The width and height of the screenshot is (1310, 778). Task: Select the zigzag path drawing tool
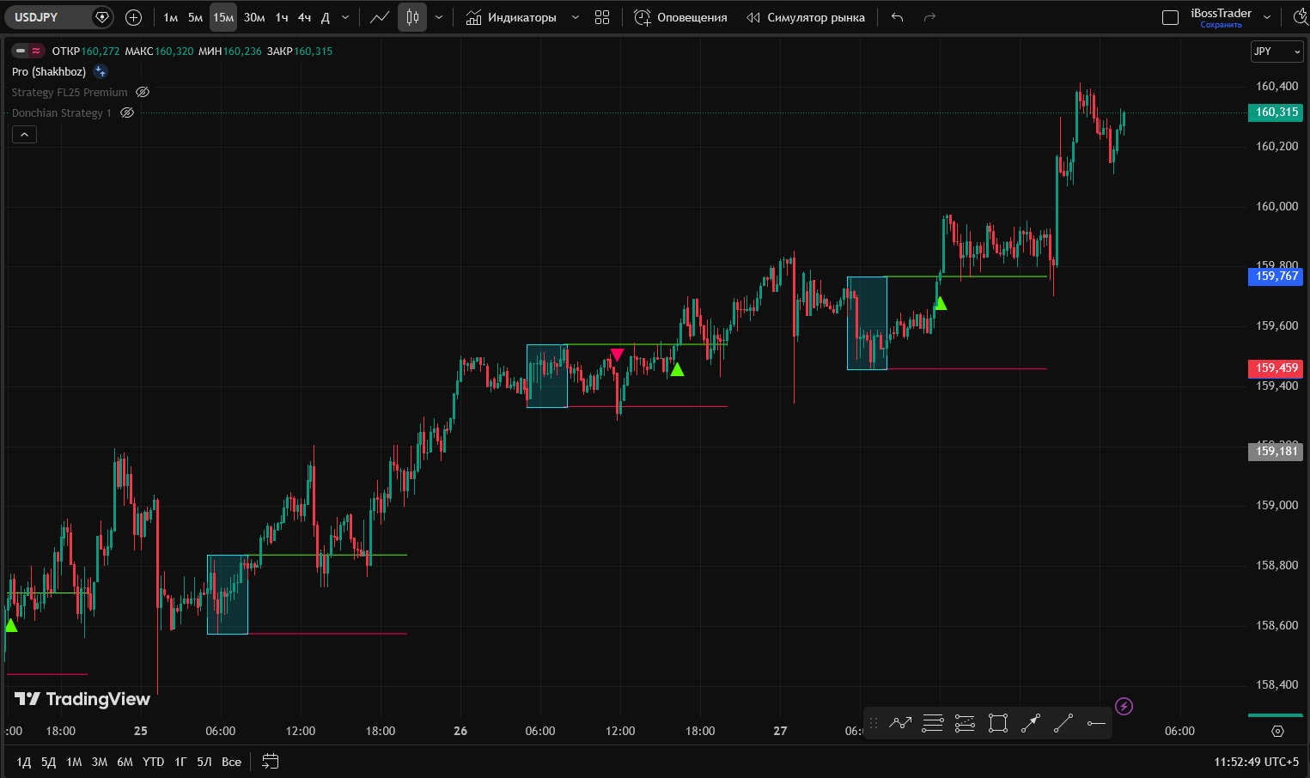[x=900, y=723]
